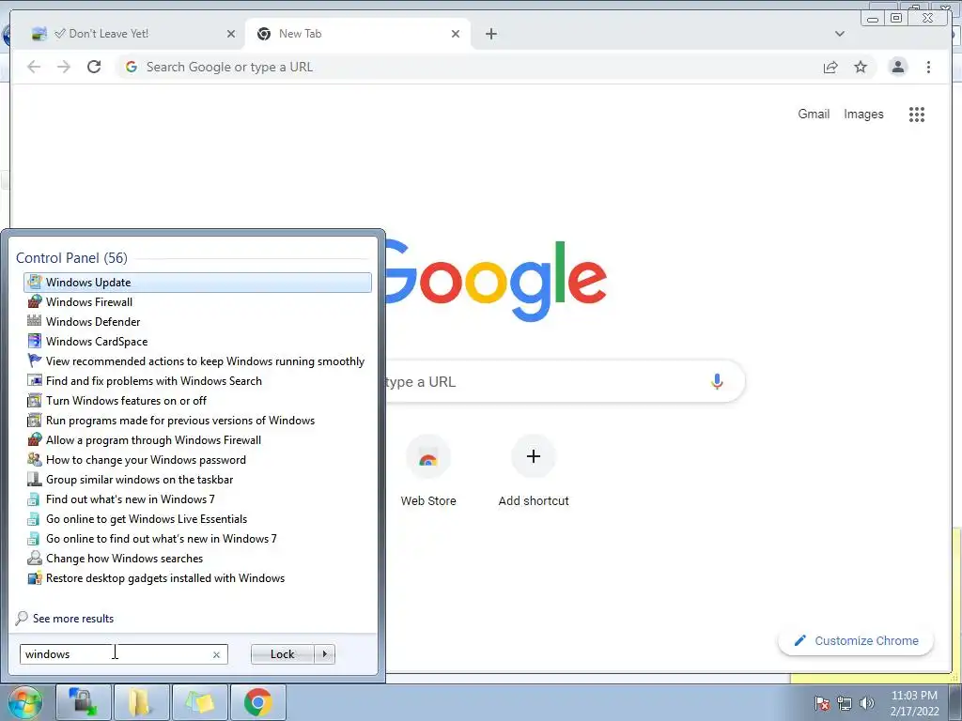Expand the shutdown options arrow next to Lock
The height and width of the screenshot is (721, 962).
tap(324, 654)
